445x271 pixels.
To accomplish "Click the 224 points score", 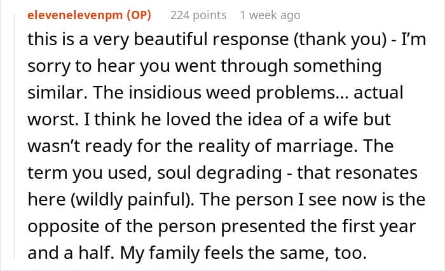I will pyautogui.click(x=198, y=15).
